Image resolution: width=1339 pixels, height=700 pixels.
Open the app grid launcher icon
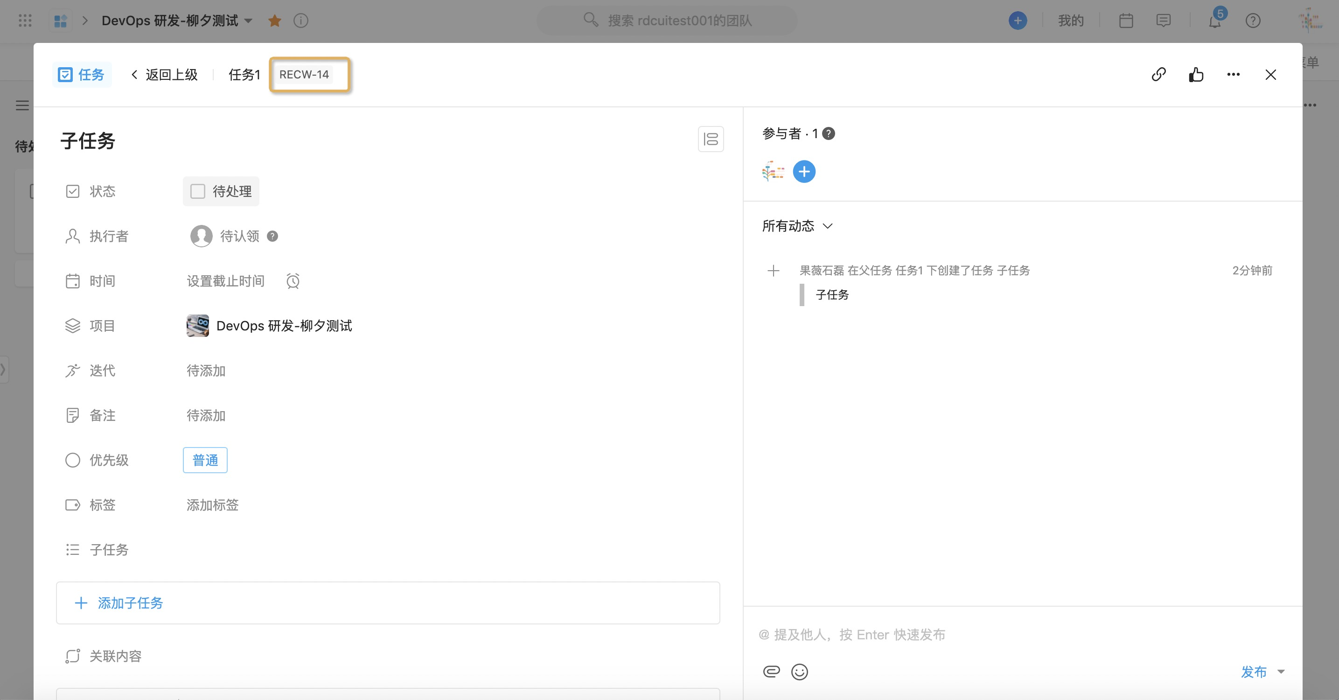[x=25, y=20]
